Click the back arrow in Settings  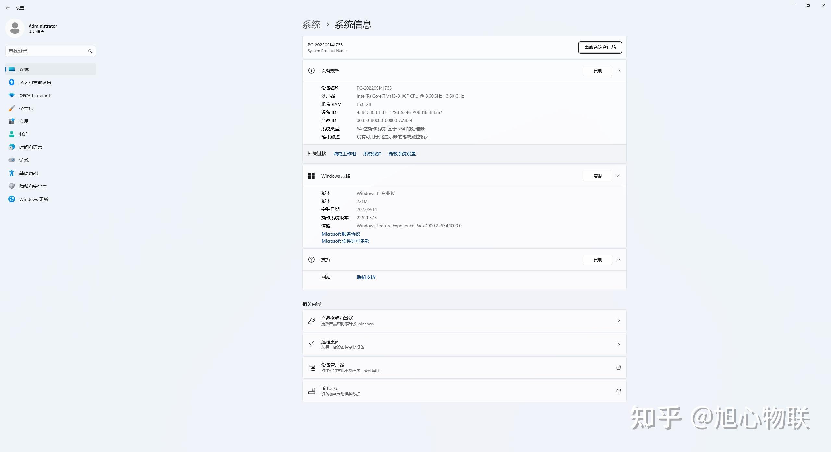click(8, 8)
